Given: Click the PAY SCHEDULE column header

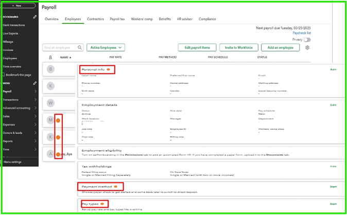Looking at the screenshot, I should pyautogui.click(x=218, y=57).
